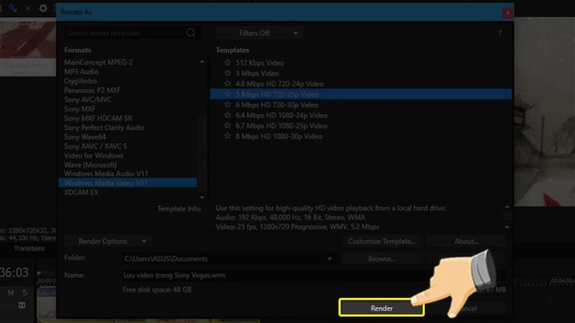Viewport: 575px width, 323px height.
Task: Star the 6.4 Mbps HD 1080-24p template
Action: tap(227, 116)
